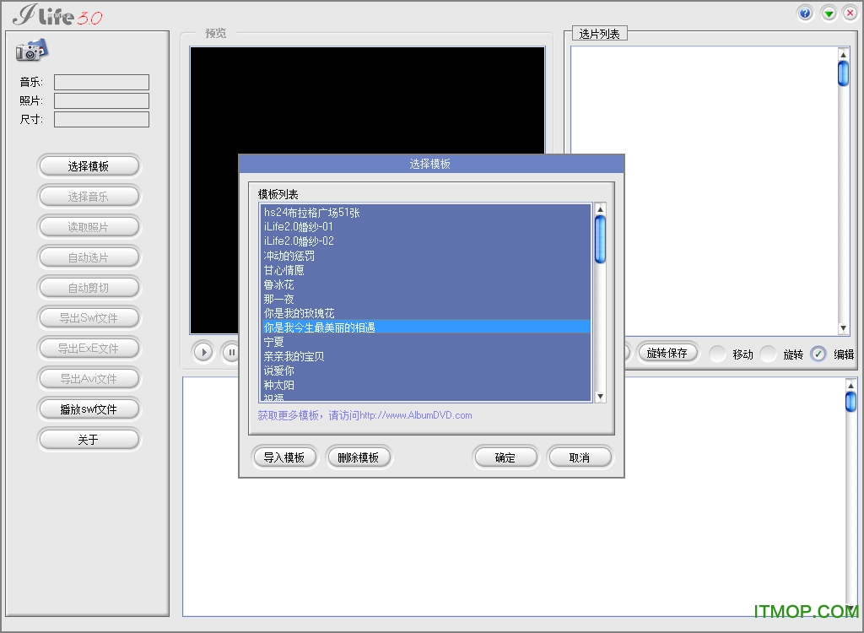Click the 尺寸 field

coord(101,119)
